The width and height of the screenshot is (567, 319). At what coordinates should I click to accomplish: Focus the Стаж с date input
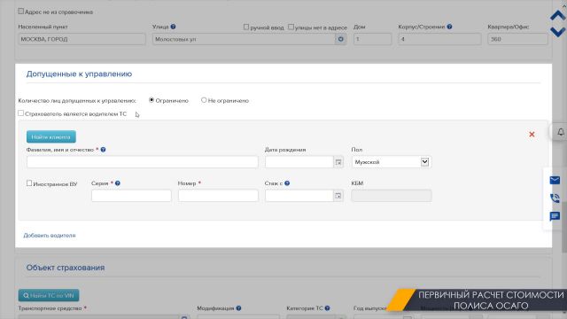click(299, 196)
